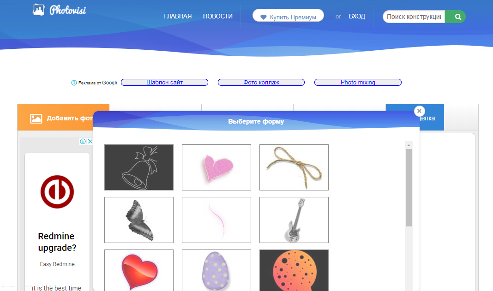
Task: Select the butterfly shape
Action: (139, 220)
